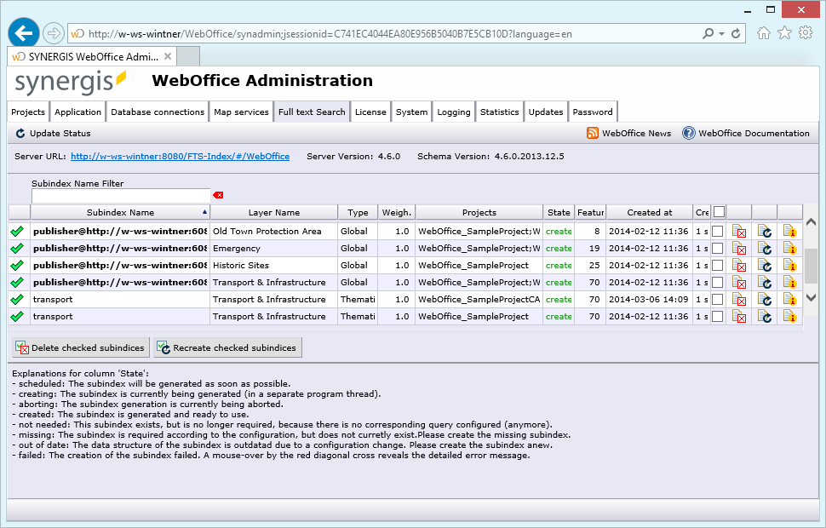
Task: Open WebOffice News via the RSS icon
Action: (594, 134)
